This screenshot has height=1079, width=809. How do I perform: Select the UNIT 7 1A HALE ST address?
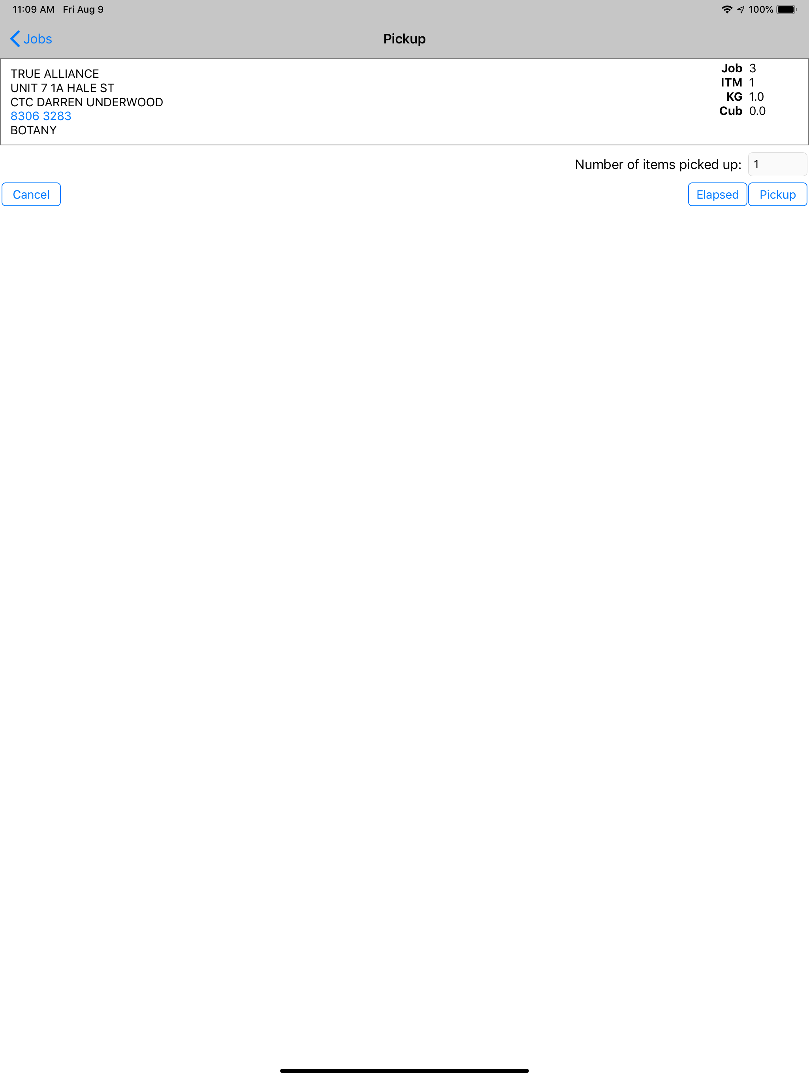click(62, 88)
